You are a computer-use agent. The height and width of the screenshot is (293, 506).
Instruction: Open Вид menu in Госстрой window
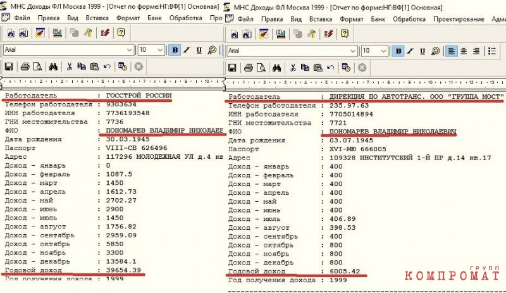(x=73, y=18)
